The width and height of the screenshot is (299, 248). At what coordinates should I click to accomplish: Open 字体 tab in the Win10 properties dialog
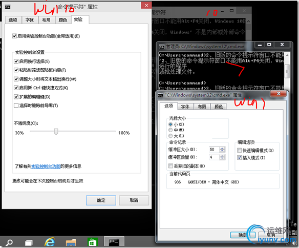30,20
